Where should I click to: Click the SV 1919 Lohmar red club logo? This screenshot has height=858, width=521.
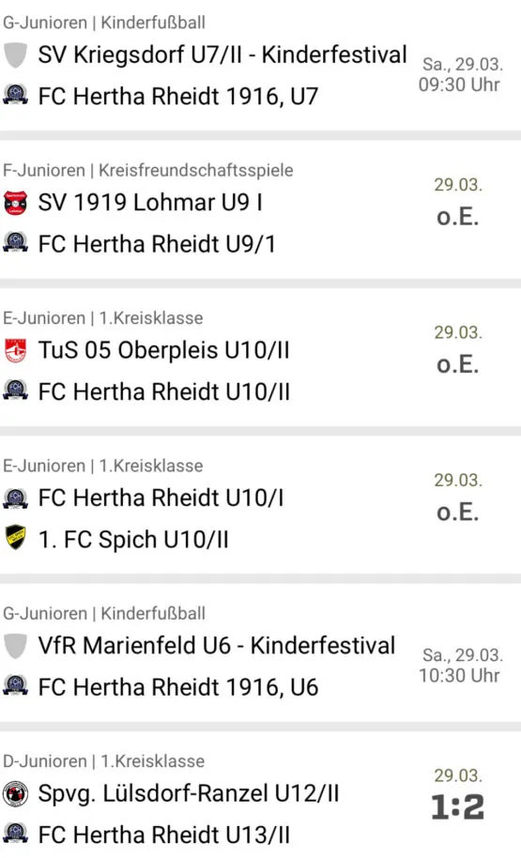(15, 203)
